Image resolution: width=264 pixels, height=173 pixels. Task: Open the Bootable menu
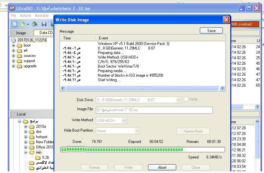point(42,16)
